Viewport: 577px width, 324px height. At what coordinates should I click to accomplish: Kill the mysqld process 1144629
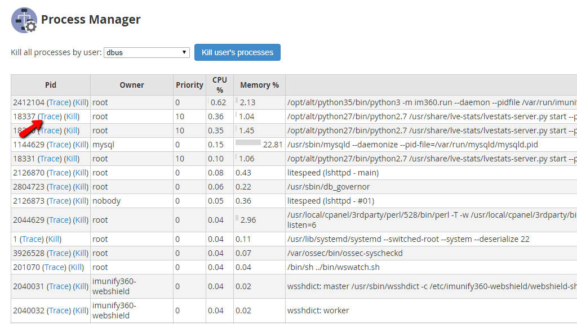coord(80,145)
